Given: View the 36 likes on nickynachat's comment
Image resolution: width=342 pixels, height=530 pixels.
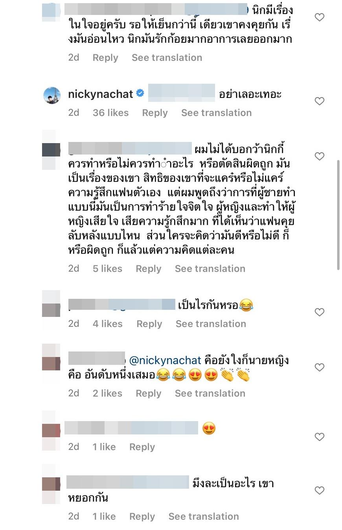Looking at the screenshot, I should 110,113.
